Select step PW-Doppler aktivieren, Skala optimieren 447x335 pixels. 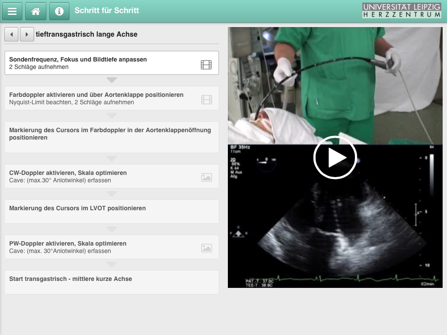pos(112,247)
